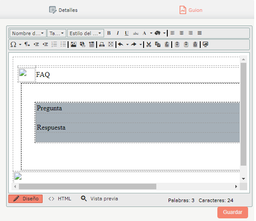The image size is (256, 221).
Task: Toggle underline formatting
Action: [x=126, y=33]
